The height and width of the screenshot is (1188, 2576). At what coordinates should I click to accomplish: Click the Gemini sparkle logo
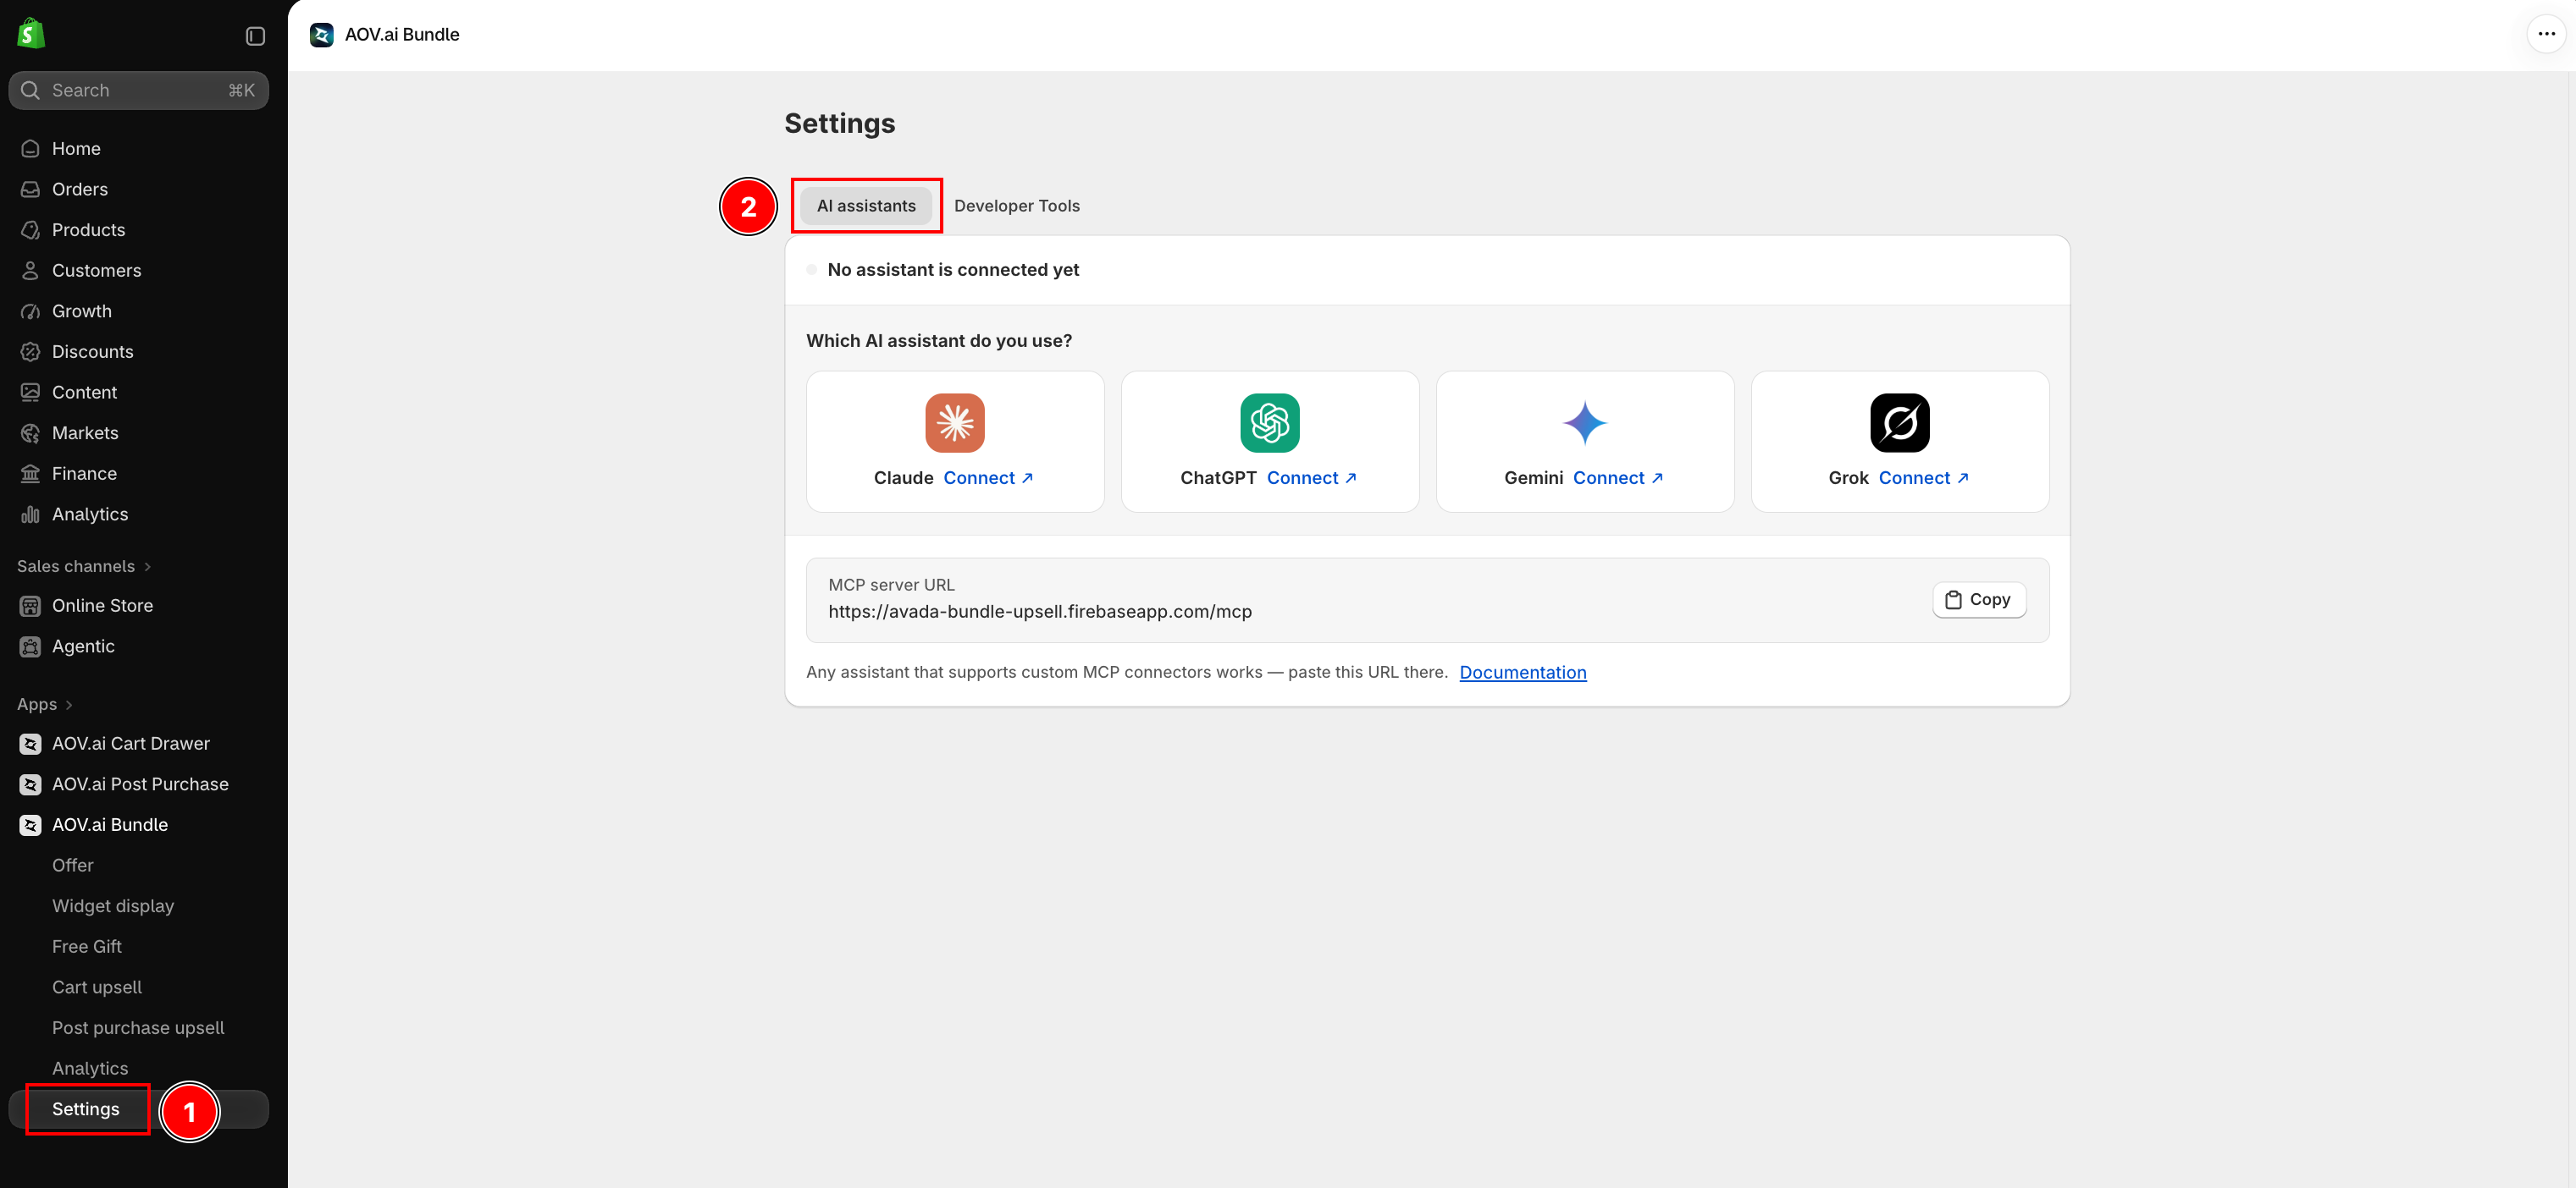(1584, 422)
